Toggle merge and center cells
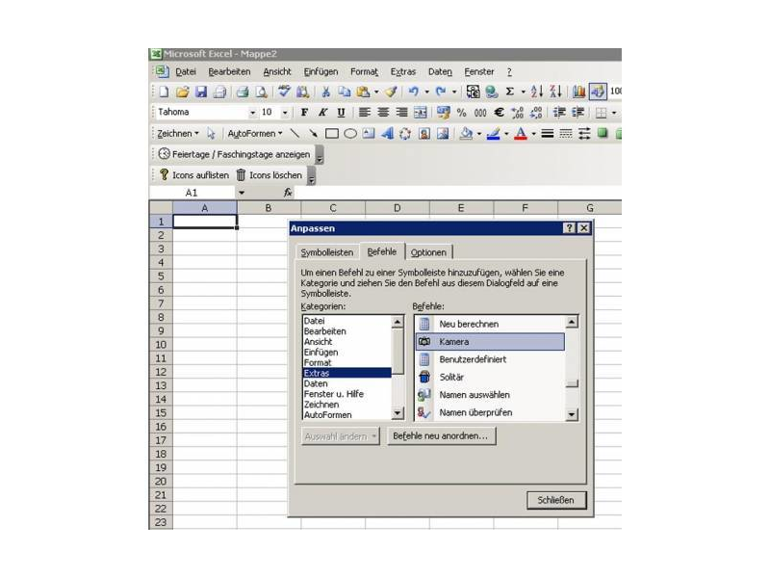This screenshot has height=578, width=770. coord(421,113)
